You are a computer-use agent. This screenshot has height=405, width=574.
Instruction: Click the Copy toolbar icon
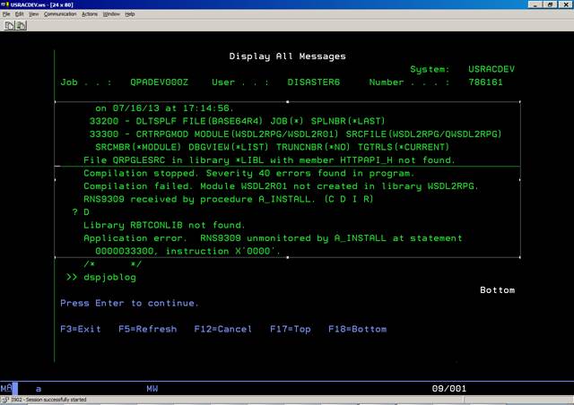[9, 26]
